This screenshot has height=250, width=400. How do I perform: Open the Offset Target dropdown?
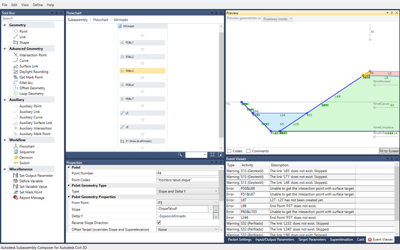tap(188, 229)
